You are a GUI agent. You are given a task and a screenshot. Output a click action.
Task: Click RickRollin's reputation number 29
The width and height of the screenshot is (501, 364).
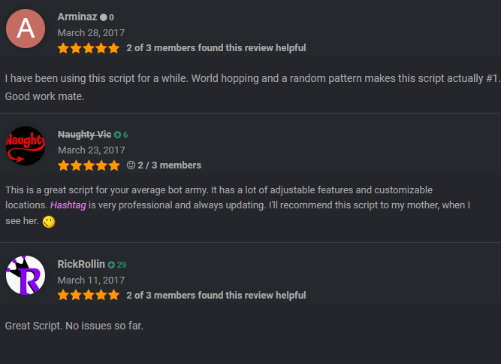tap(122, 265)
